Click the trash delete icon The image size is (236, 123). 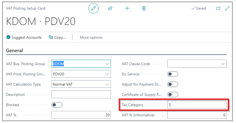point(144,8)
